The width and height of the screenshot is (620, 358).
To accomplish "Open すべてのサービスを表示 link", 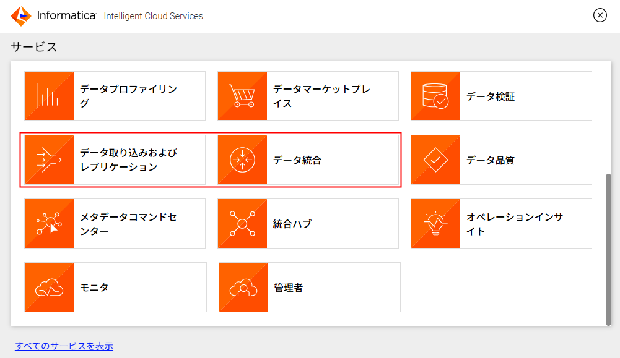I will [x=64, y=346].
